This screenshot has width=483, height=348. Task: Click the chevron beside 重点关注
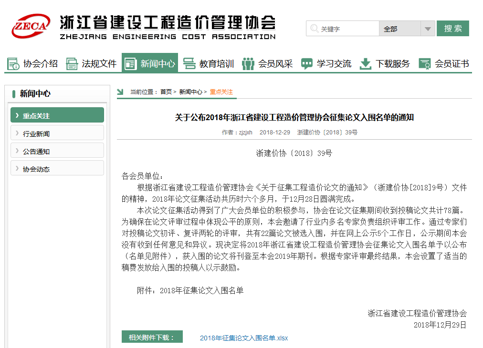[17, 115]
